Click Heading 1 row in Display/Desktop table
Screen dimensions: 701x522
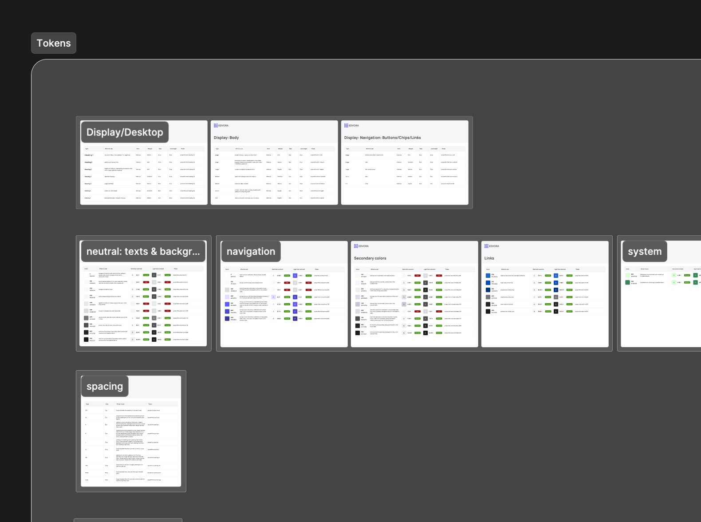coord(89,155)
